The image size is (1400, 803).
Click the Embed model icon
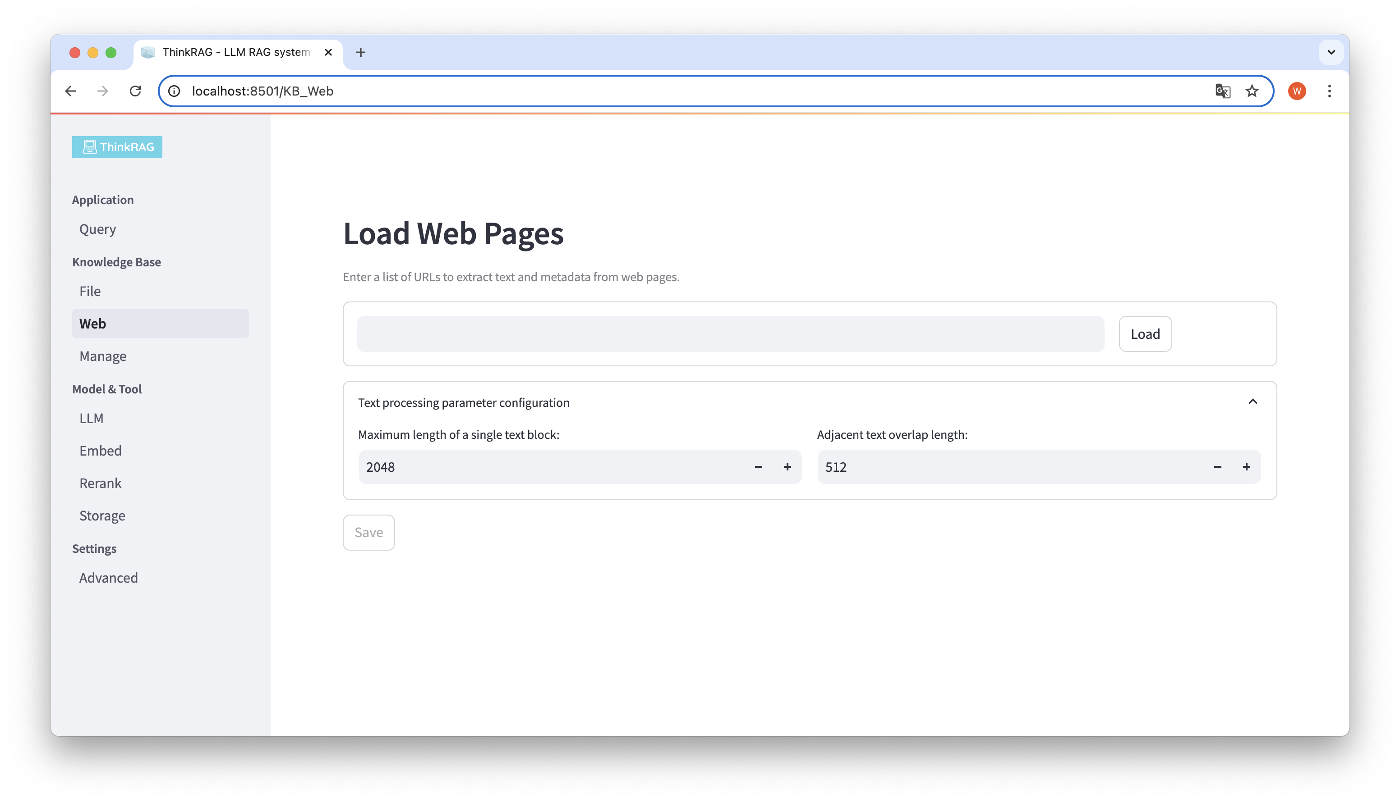point(100,451)
